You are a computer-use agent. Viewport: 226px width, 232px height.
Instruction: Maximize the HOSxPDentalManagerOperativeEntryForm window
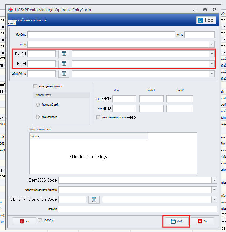(205, 10)
